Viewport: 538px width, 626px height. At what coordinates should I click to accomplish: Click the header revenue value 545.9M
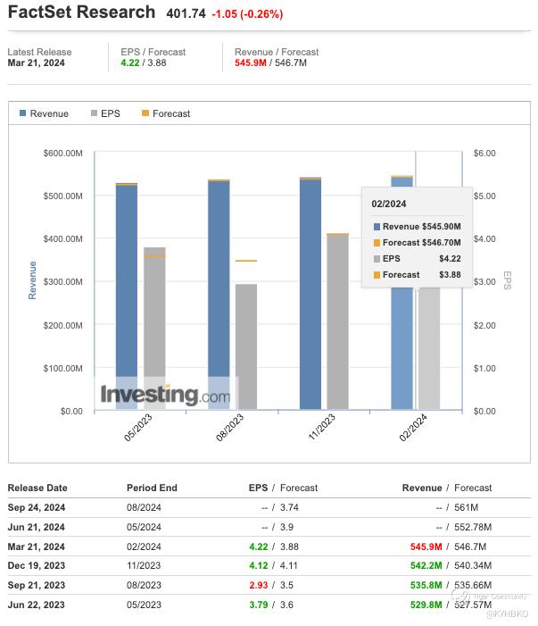pos(251,63)
